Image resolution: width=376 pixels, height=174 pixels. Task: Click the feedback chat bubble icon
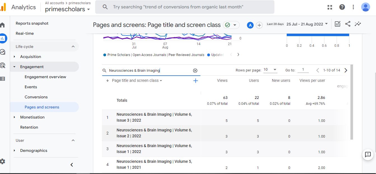click(x=368, y=154)
